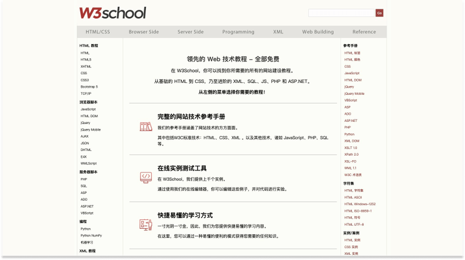Open the CSS3 tutorial link

pyautogui.click(x=85, y=80)
